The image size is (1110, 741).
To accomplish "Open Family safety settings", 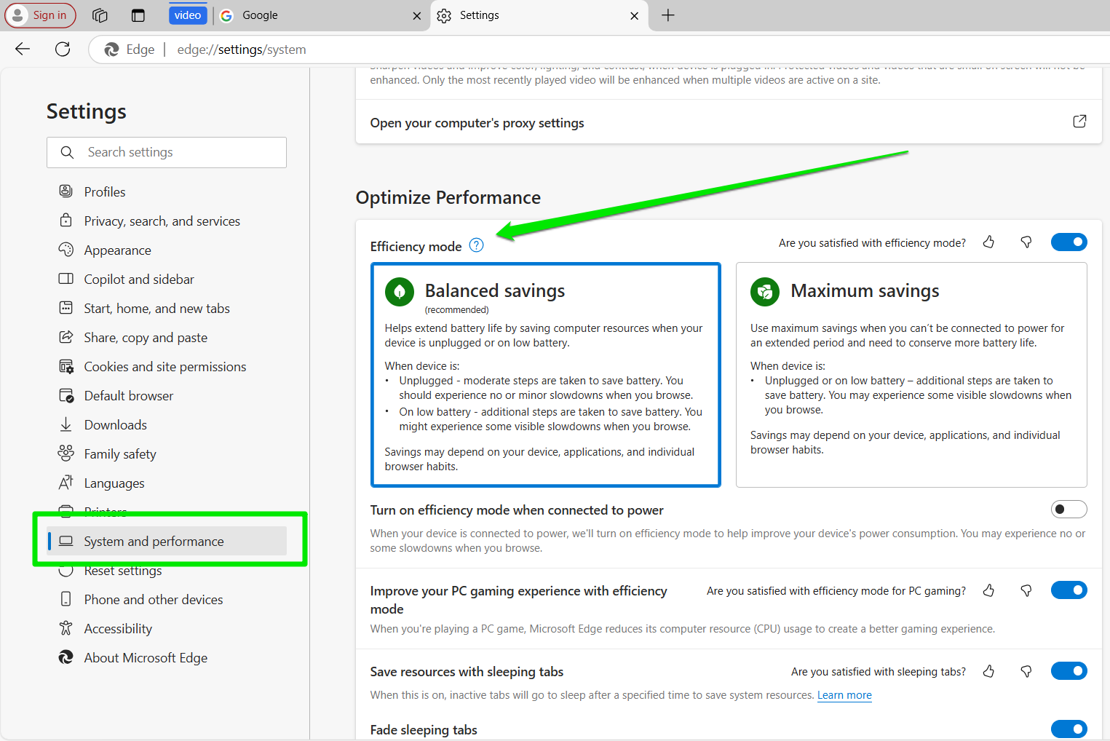I will pyautogui.click(x=167, y=453).
